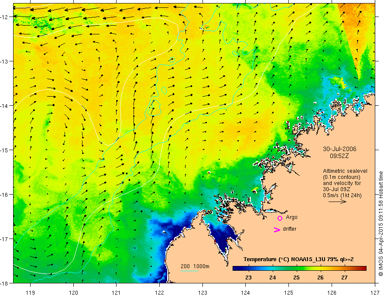Click the 122 longitude axis label

click(x=159, y=293)
